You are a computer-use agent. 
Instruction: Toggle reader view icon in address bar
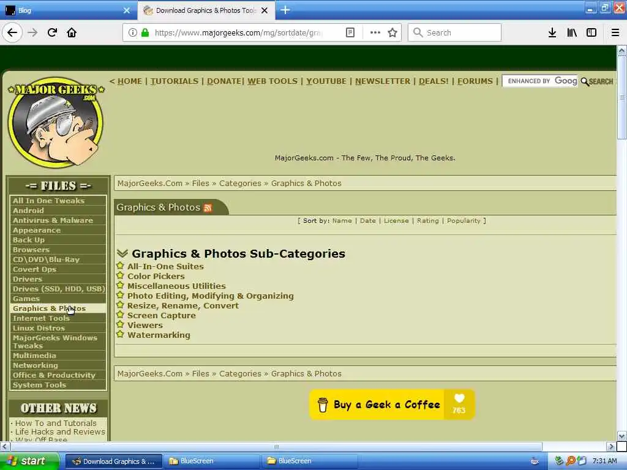[x=350, y=32]
